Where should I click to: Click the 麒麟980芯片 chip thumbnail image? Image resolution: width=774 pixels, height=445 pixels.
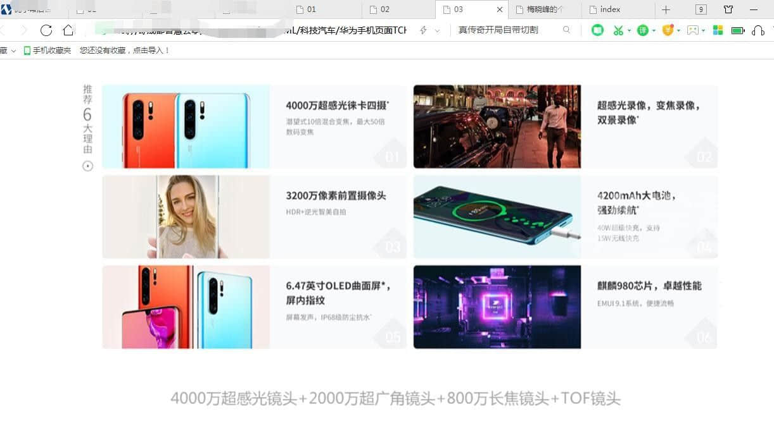(x=497, y=307)
